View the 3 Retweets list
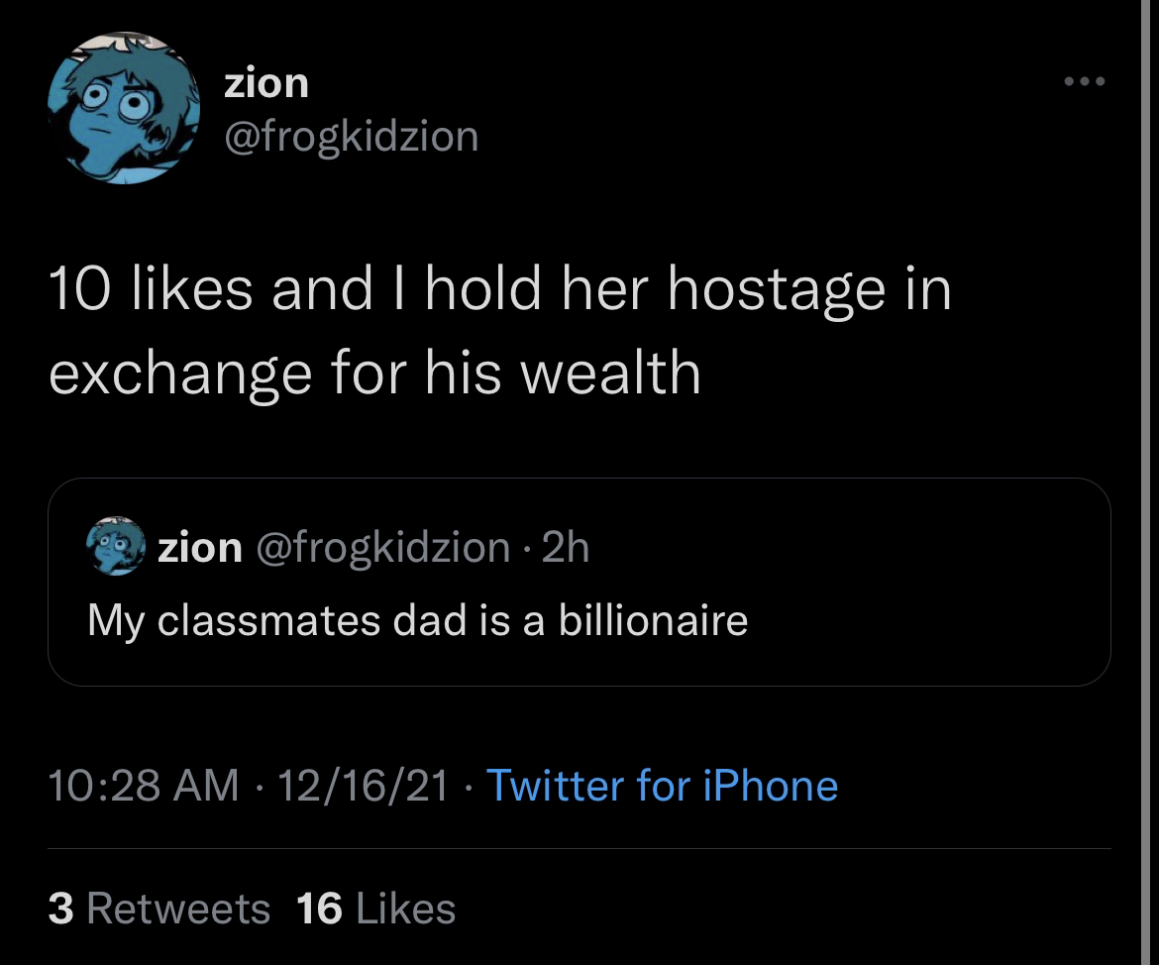Screen dimensions: 1159x965 [158, 909]
